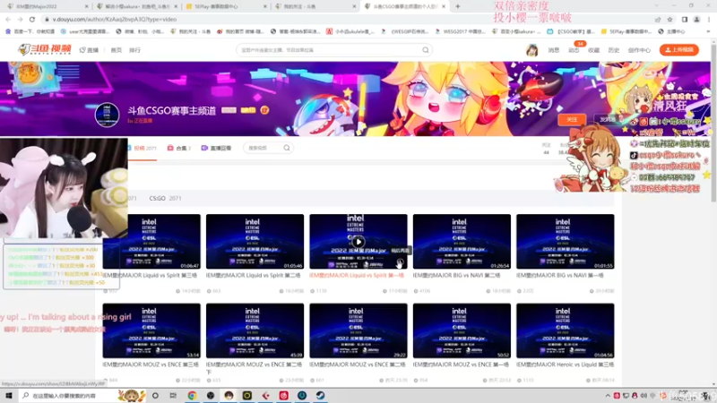Open video BIG vs NAVI 第一场 thumbnail
The height and width of the screenshot is (403, 717).
tap(566, 241)
